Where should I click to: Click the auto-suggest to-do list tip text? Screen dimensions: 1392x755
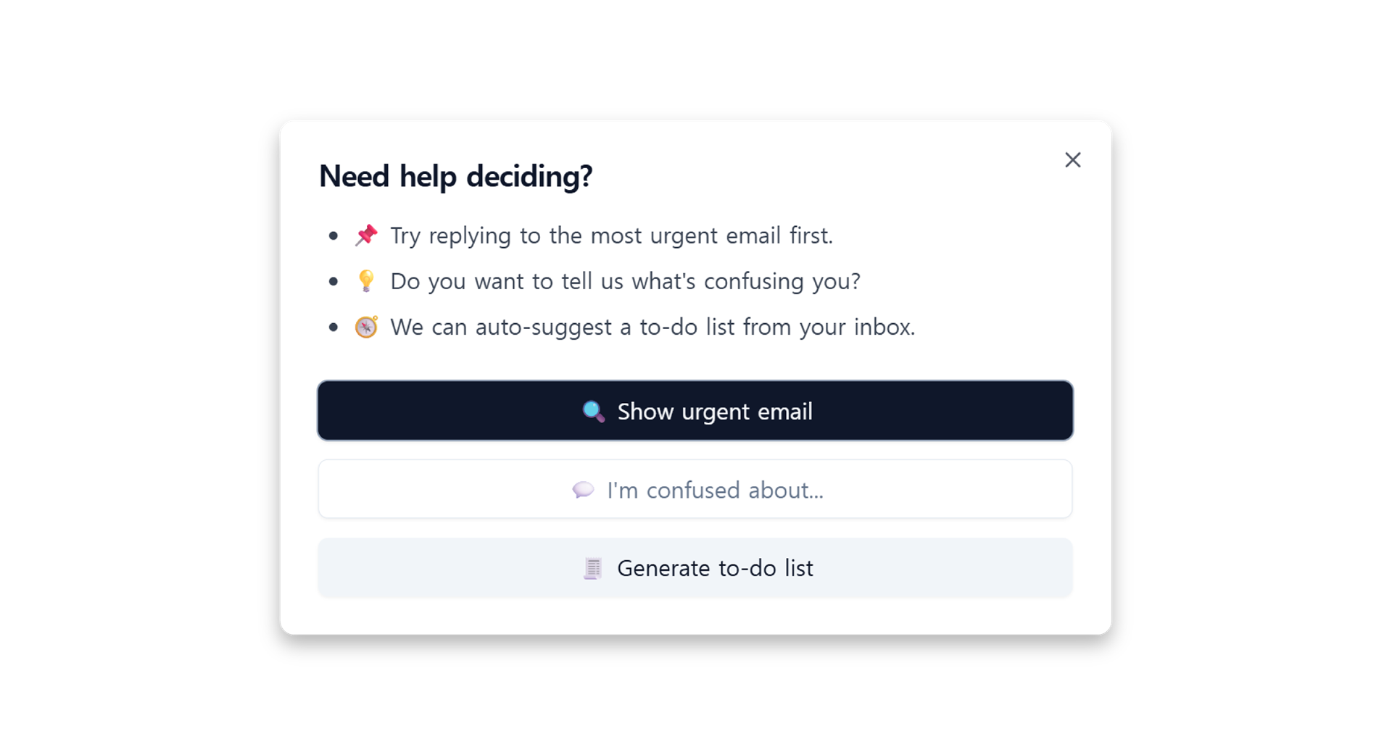(x=652, y=327)
